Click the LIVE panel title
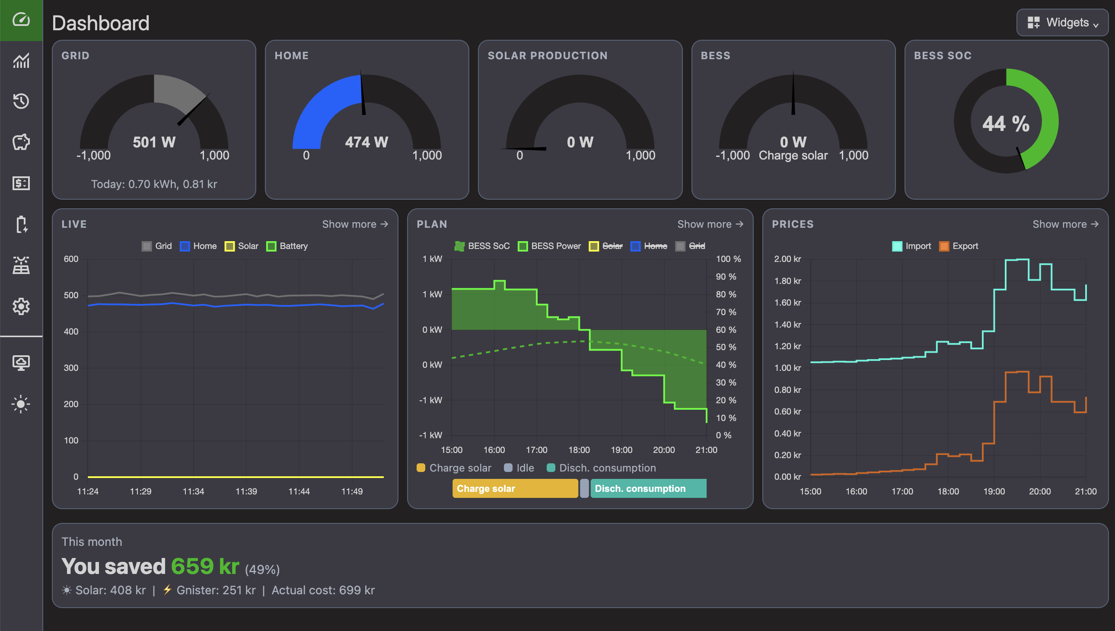Screen dimensions: 1115x631 pos(74,224)
